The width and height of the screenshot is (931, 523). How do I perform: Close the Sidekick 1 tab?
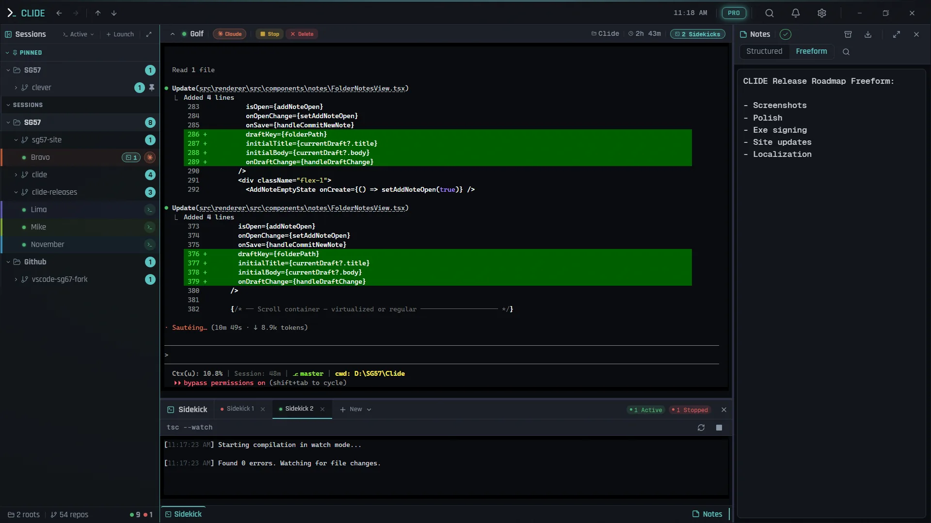[263, 409]
